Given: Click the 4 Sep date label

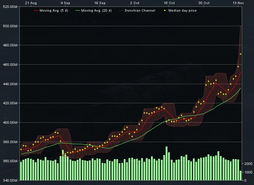Looking at the screenshot, I should pos(65,3).
